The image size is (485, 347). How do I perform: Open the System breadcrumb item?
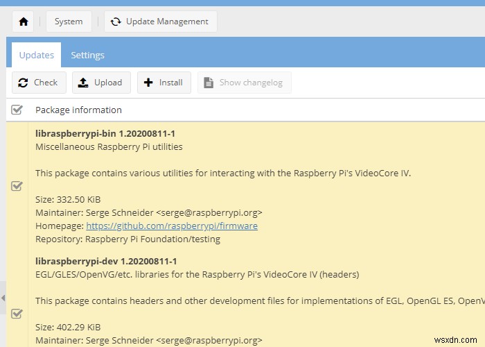click(69, 22)
